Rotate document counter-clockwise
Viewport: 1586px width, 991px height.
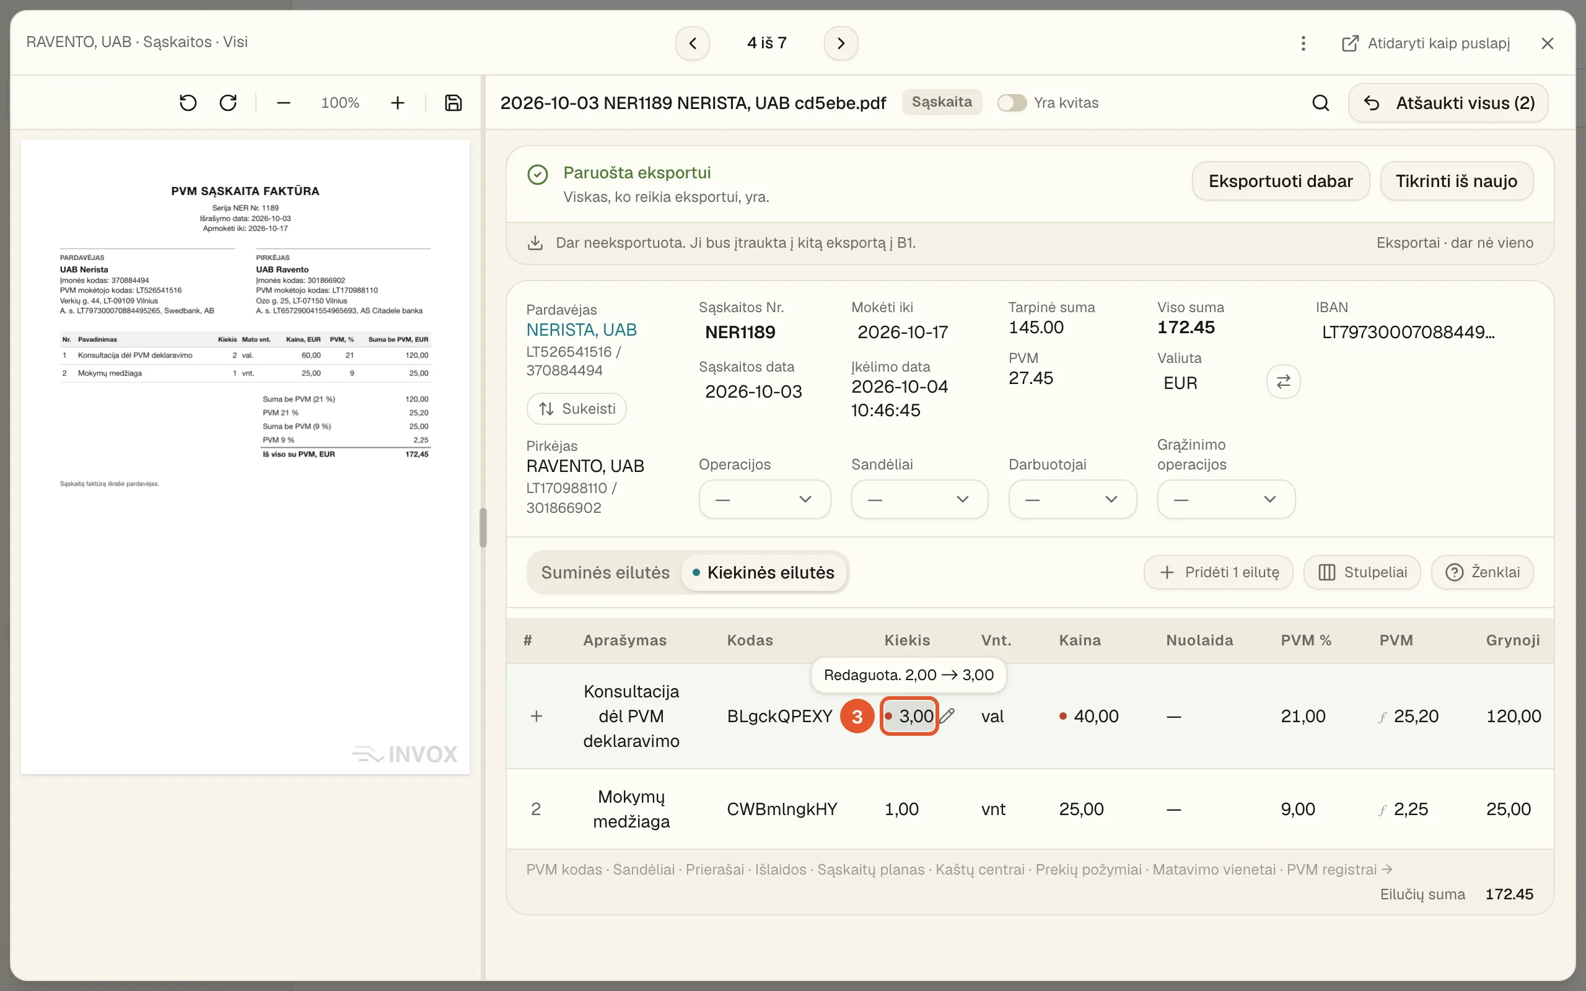(188, 103)
